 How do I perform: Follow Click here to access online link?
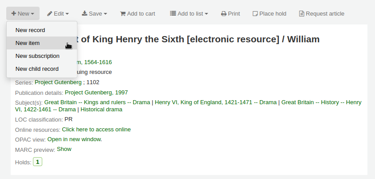[x=97, y=130]
